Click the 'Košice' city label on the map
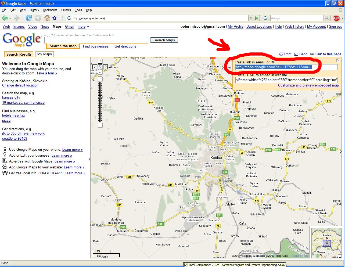 pos(216,158)
